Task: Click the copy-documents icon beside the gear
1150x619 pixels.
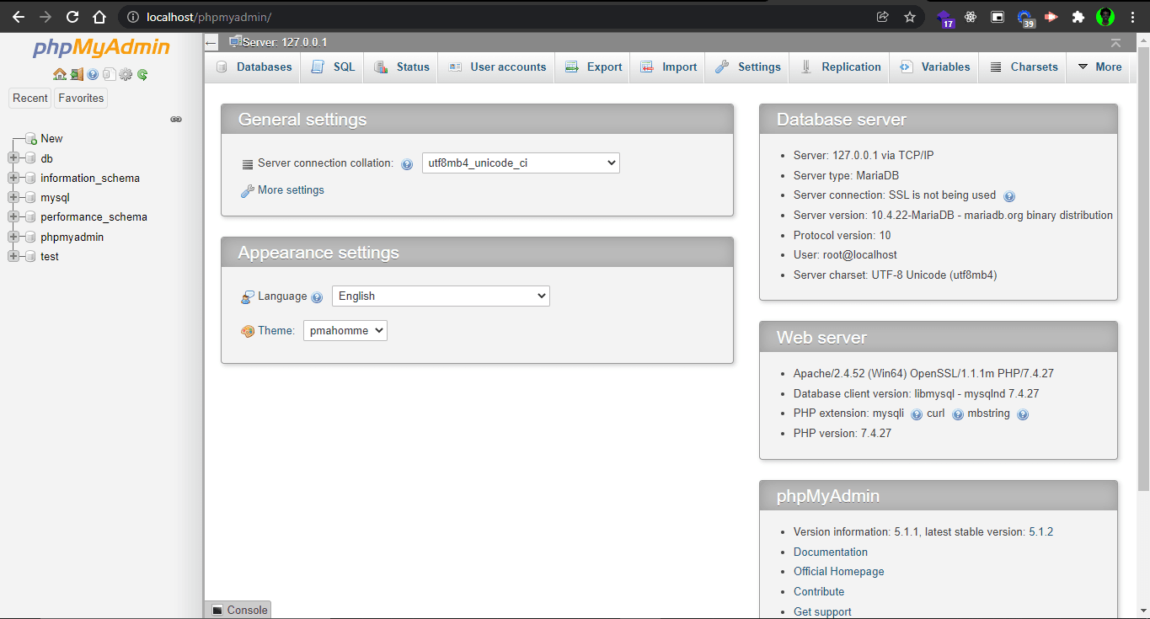Action: (109, 74)
